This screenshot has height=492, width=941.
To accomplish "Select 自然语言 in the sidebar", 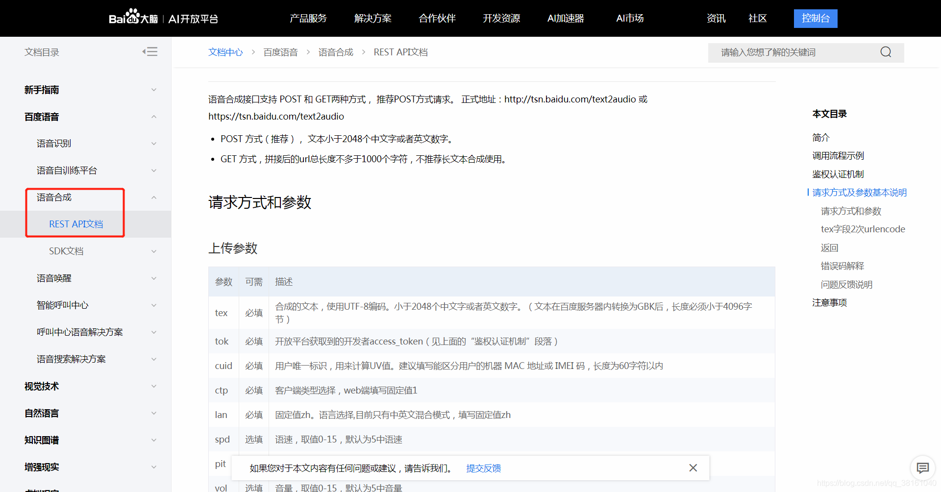I will (x=42, y=413).
